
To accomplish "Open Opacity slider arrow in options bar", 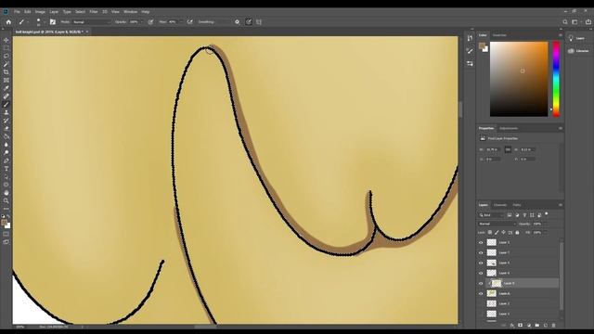I will pyautogui.click(x=142, y=22).
